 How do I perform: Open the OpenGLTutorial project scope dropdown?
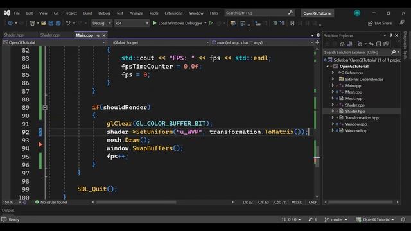54,42
